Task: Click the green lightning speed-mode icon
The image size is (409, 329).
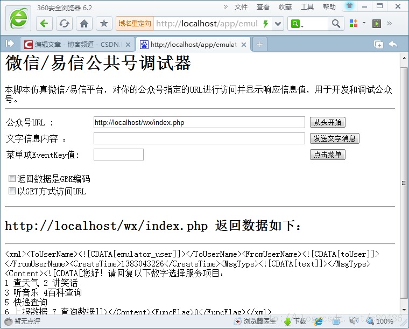Action: coord(265,24)
